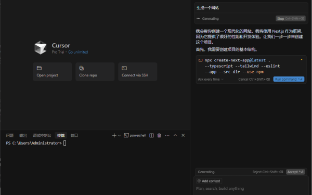Screen dimensions: 312x195
Task: Click the Generating status dots icon
Action: click(x=198, y=19)
